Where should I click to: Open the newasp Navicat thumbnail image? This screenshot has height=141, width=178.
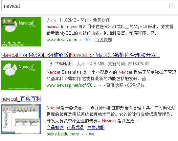coord(21,76)
